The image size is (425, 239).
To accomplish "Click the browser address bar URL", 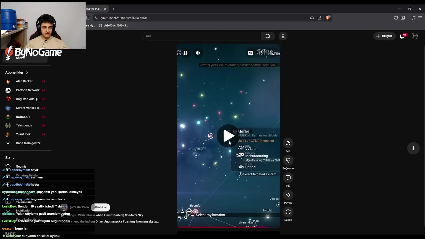I will pos(124,18).
